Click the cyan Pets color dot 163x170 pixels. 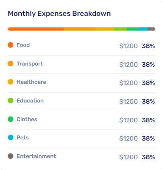(x=10, y=137)
